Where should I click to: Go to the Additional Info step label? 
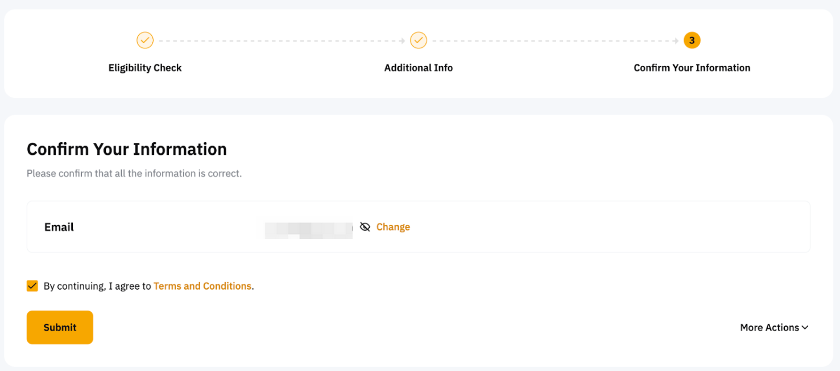tap(418, 68)
